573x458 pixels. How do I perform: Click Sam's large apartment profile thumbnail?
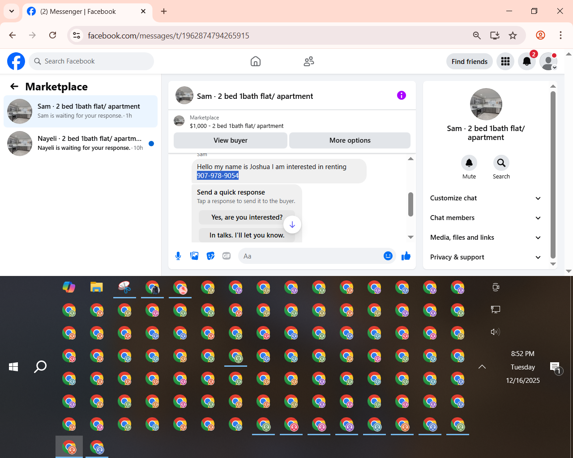(x=486, y=104)
